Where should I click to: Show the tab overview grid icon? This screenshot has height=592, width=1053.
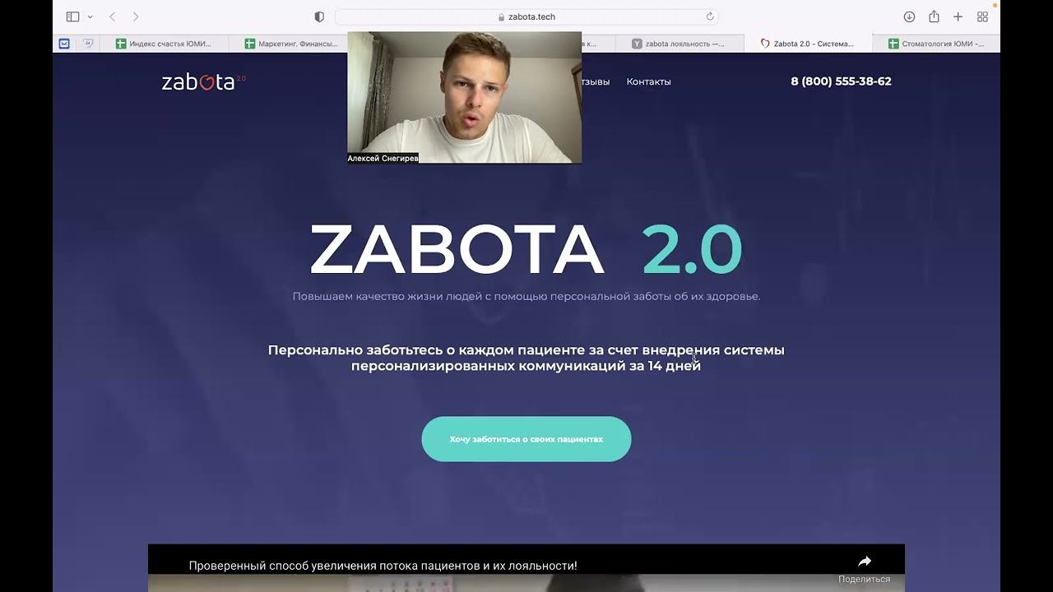982,16
